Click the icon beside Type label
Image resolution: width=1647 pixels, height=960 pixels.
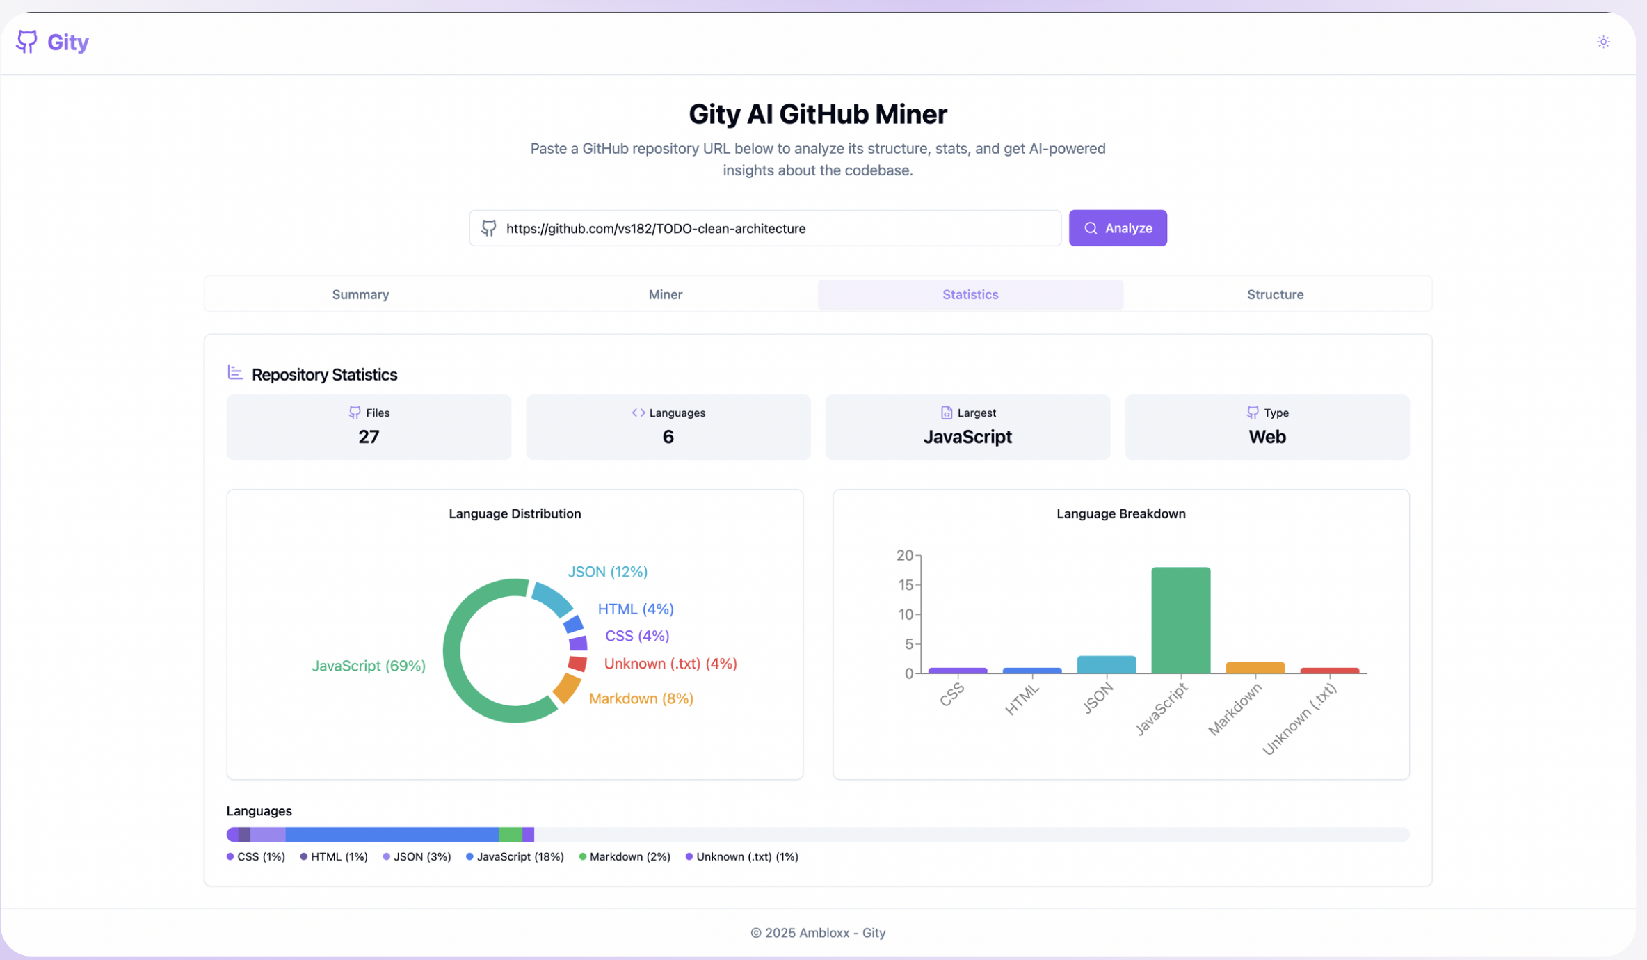(1253, 413)
